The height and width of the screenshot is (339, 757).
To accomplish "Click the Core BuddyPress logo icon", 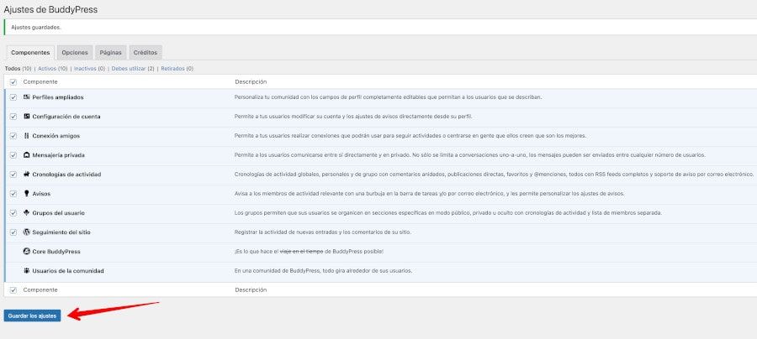I will [x=27, y=251].
